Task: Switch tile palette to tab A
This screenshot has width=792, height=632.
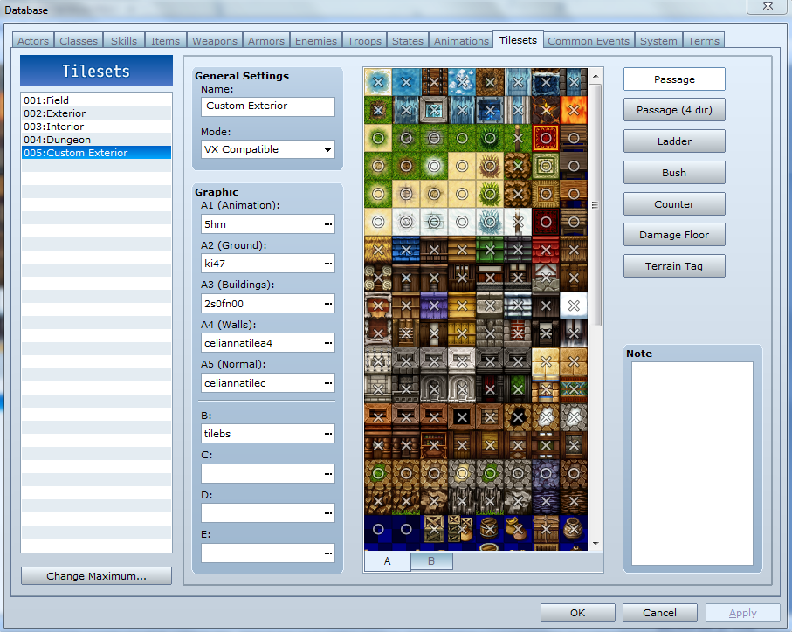Action: (388, 560)
